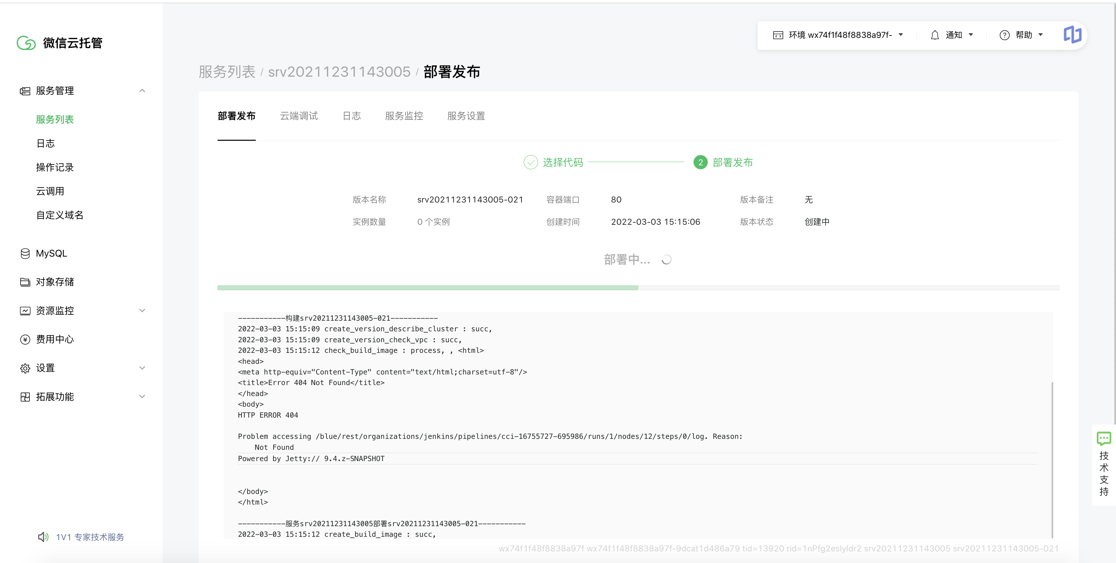
Task: Click the 容器端口 value 80
Action: 616,200
